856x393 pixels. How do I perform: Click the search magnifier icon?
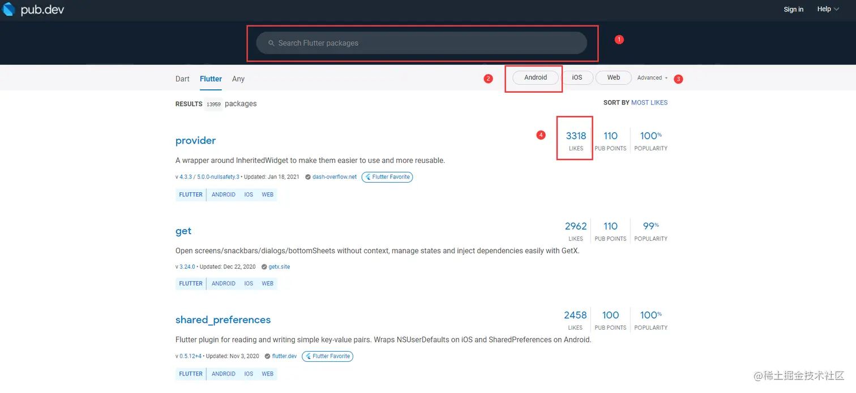(x=271, y=43)
